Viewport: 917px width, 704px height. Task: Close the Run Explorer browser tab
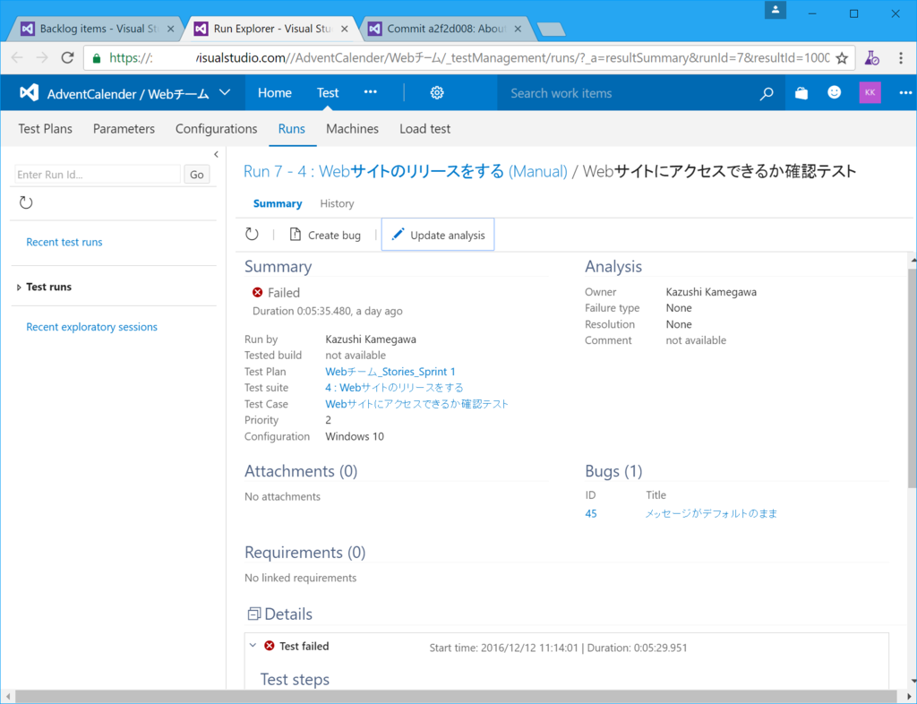click(344, 29)
